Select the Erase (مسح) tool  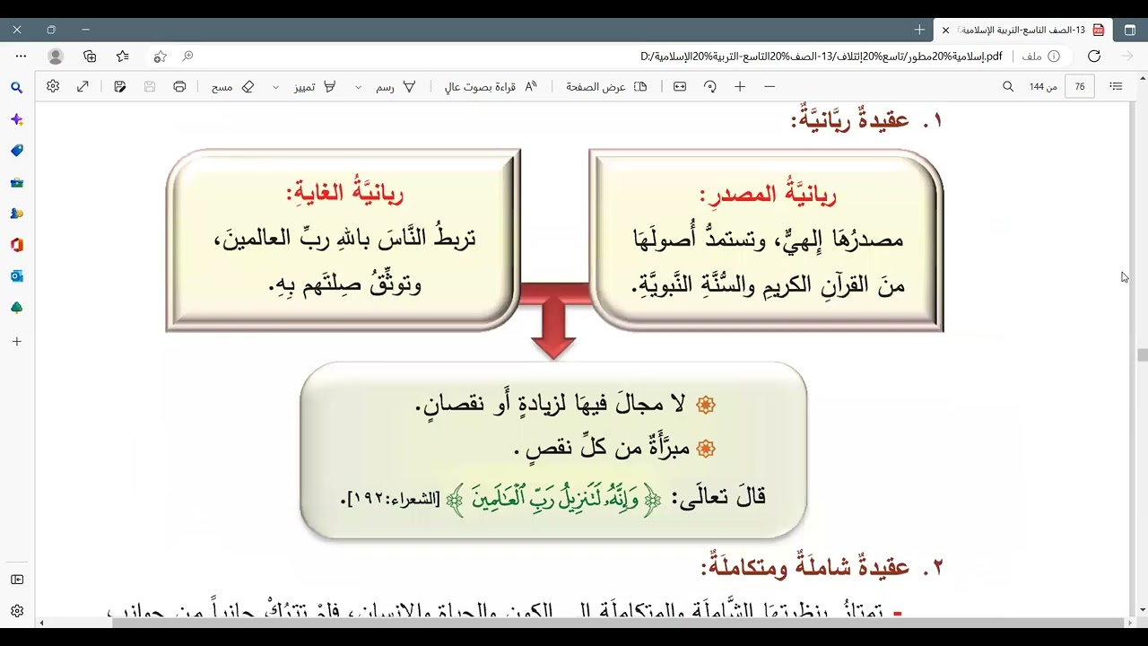click(x=233, y=86)
